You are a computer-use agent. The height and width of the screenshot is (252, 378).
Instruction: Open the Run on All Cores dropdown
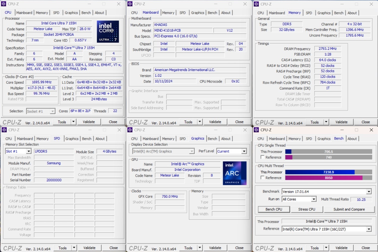click(313, 199)
